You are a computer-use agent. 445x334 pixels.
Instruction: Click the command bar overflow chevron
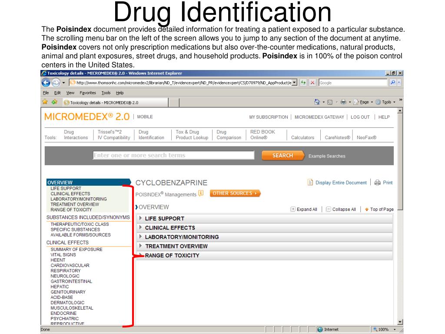coord(400,100)
